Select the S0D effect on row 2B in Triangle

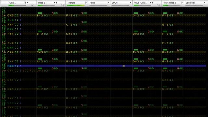pos(84,22)
